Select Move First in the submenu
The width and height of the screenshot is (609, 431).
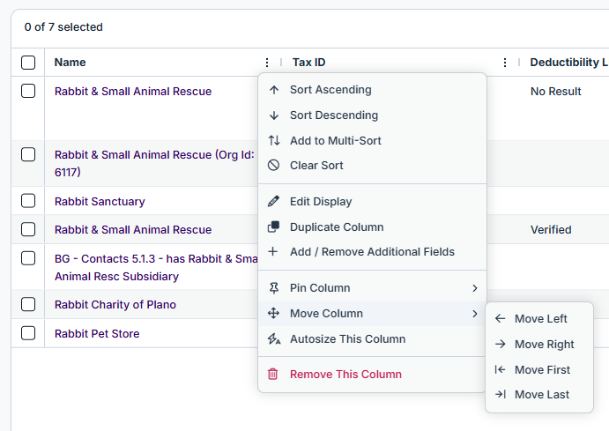(539, 369)
